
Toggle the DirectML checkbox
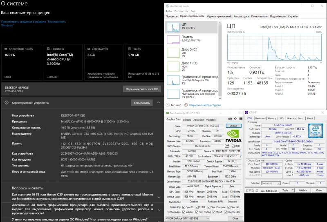(x=229, y=207)
